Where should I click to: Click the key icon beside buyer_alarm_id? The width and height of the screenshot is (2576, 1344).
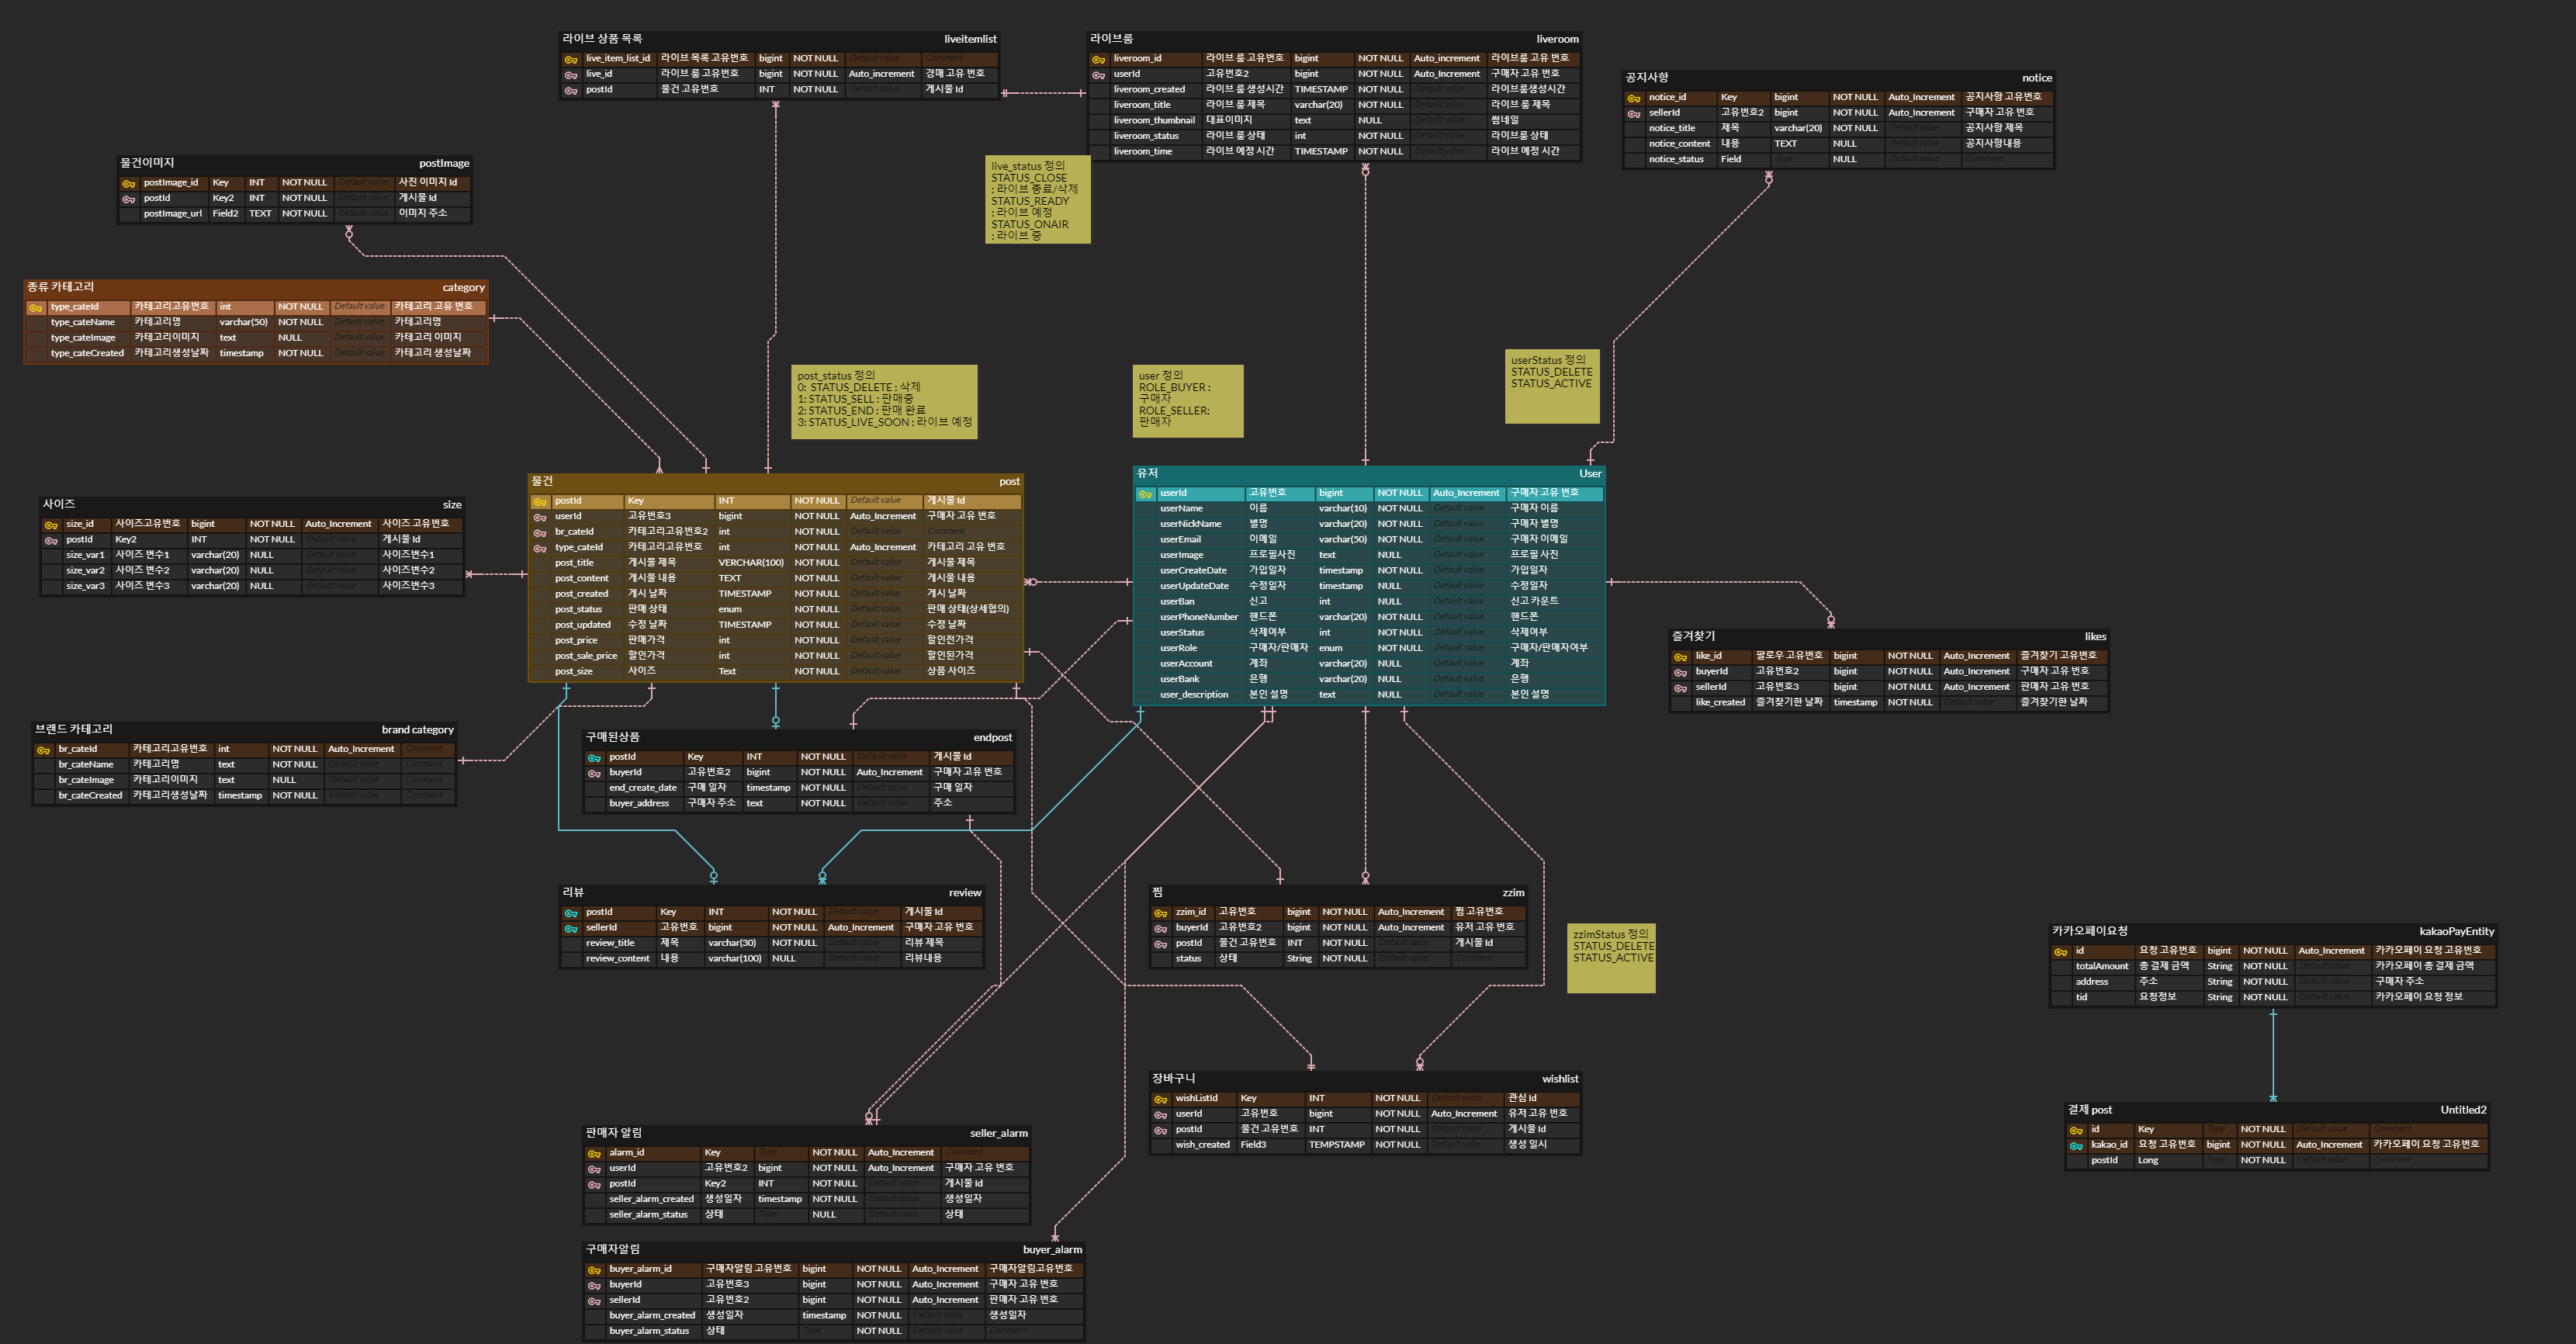point(593,1269)
